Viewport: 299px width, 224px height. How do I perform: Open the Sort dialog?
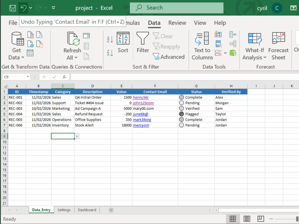pyautogui.click(x=123, y=42)
